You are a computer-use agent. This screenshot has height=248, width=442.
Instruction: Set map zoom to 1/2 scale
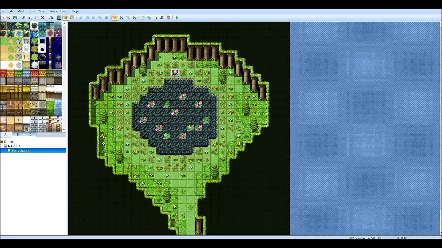pos(121,18)
